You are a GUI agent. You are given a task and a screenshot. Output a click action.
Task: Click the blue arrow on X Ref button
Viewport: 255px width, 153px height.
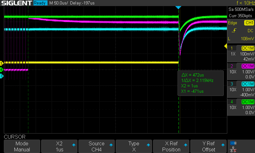186,145
